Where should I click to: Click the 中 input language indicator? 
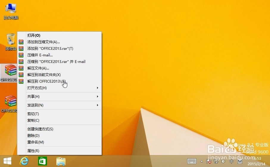click(x=231, y=161)
